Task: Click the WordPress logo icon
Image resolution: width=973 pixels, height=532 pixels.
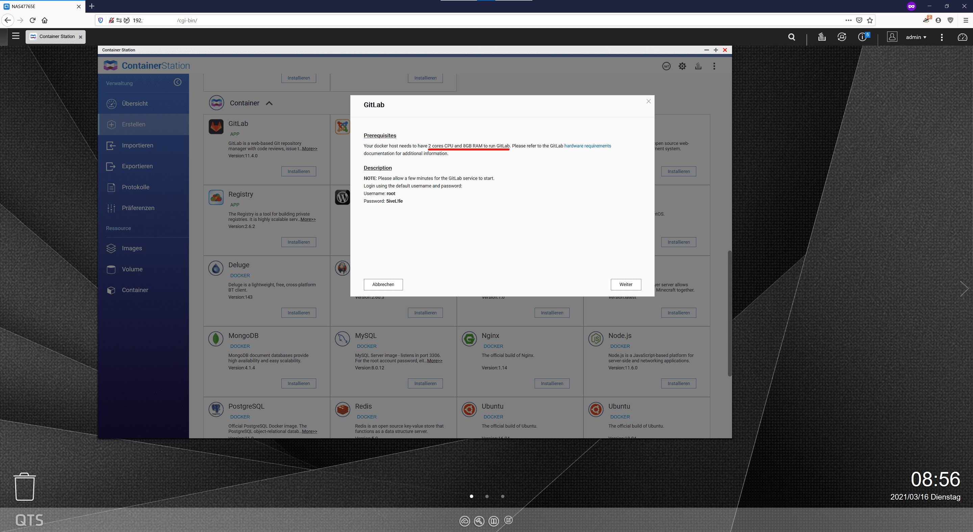Action: (x=342, y=198)
